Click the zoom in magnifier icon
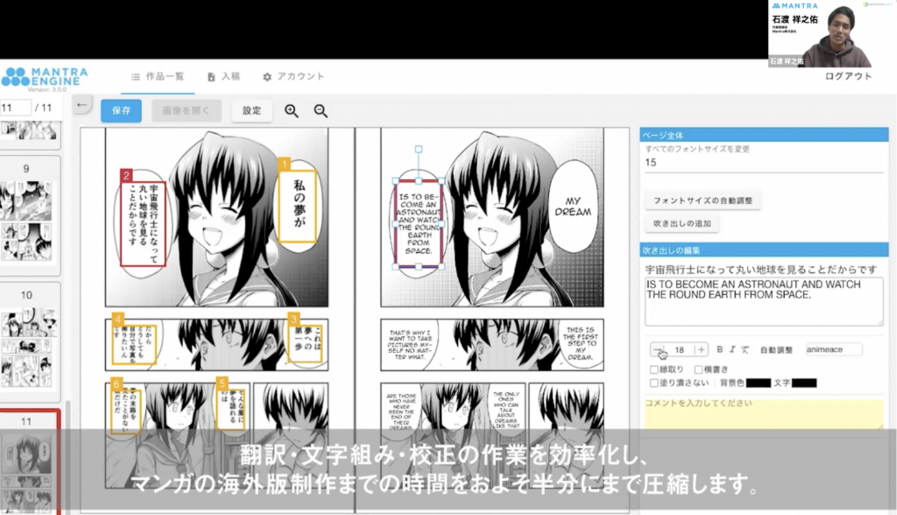 click(292, 111)
